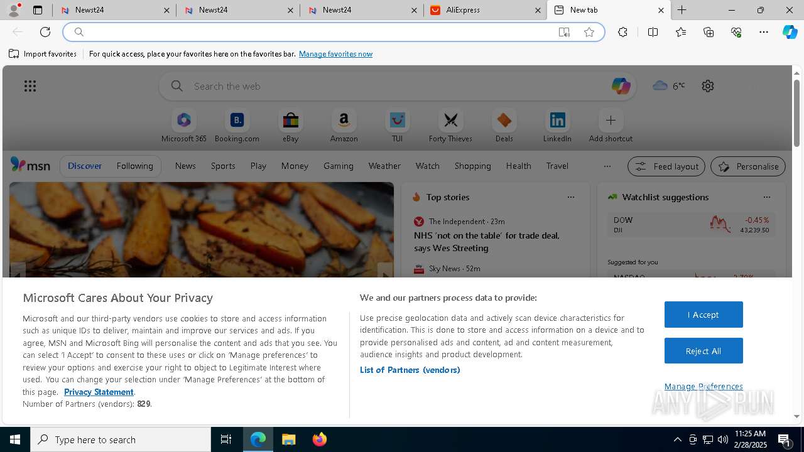The image size is (804, 452).
Task: Open the Microsoft 365 shortcut
Action: (183, 126)
